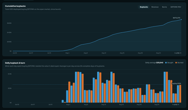Open the Burns tab
188x110 pixels.
coord(164,7)
